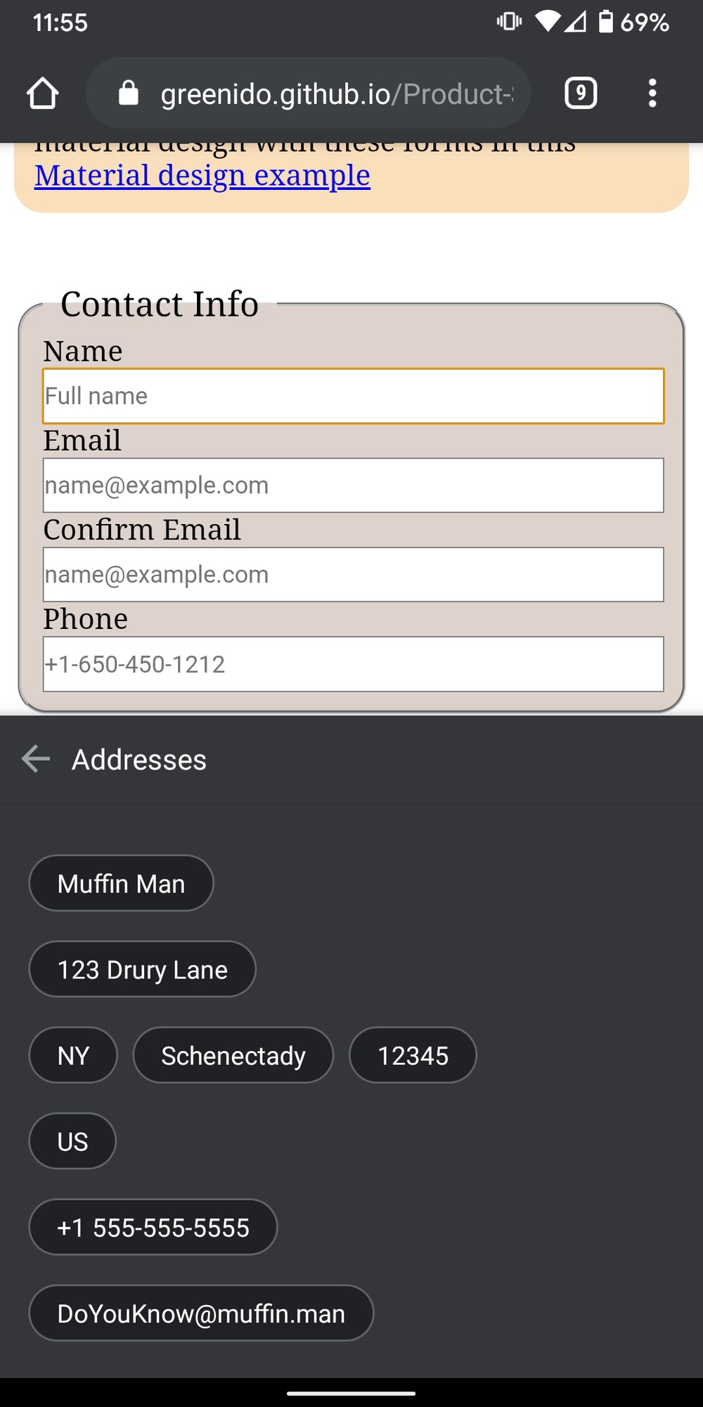
Task: Autofill the name Muffin Man chip
Action: [x=121, y=883]
